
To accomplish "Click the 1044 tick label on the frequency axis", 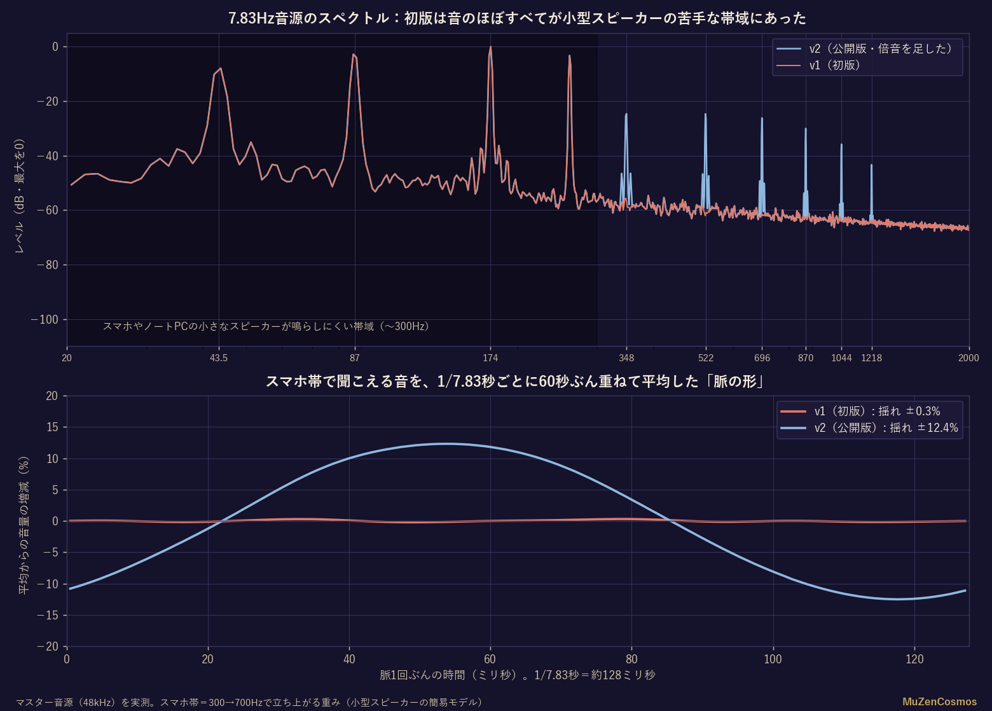I will 841,358.
